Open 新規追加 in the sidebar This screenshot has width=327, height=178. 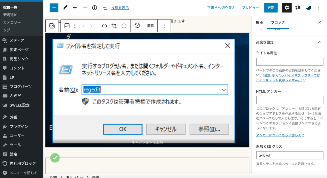click(10, 15)
